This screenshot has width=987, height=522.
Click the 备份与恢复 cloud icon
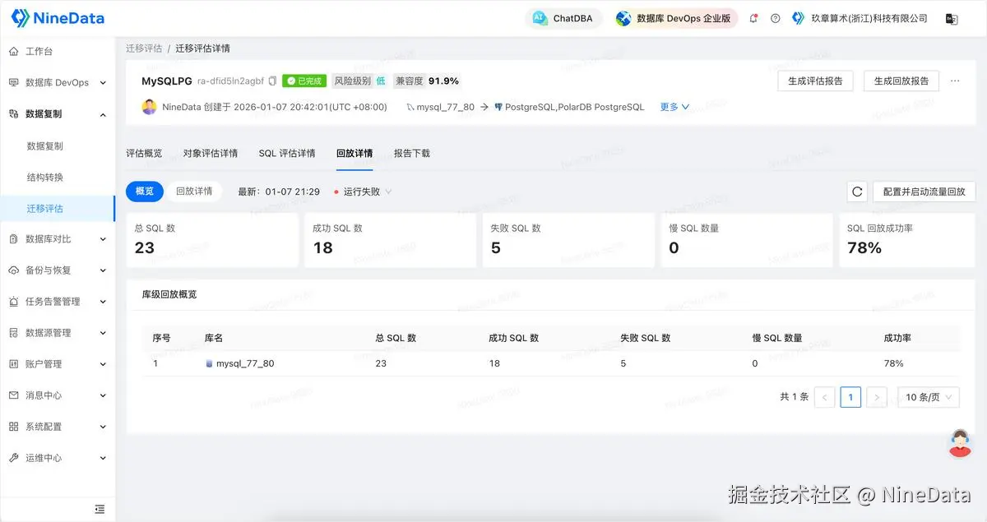click(x=13, y=270)
